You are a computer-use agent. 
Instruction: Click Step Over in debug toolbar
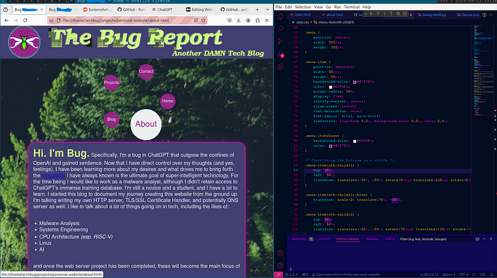coord(378,14)
